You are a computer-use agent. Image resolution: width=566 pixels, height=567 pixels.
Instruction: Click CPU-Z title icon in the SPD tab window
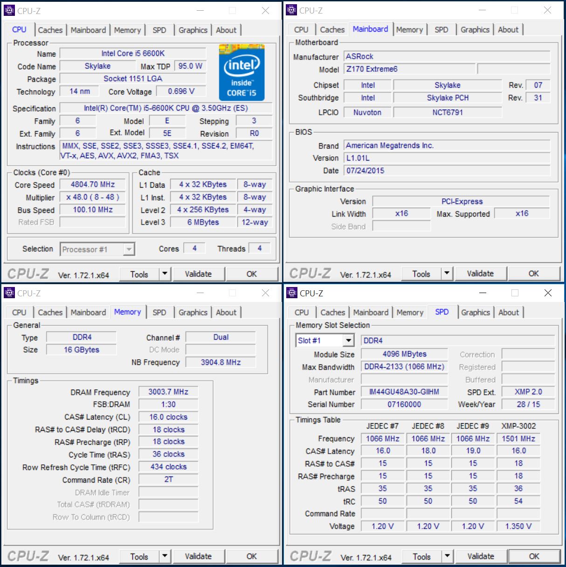tap(292, 293)
